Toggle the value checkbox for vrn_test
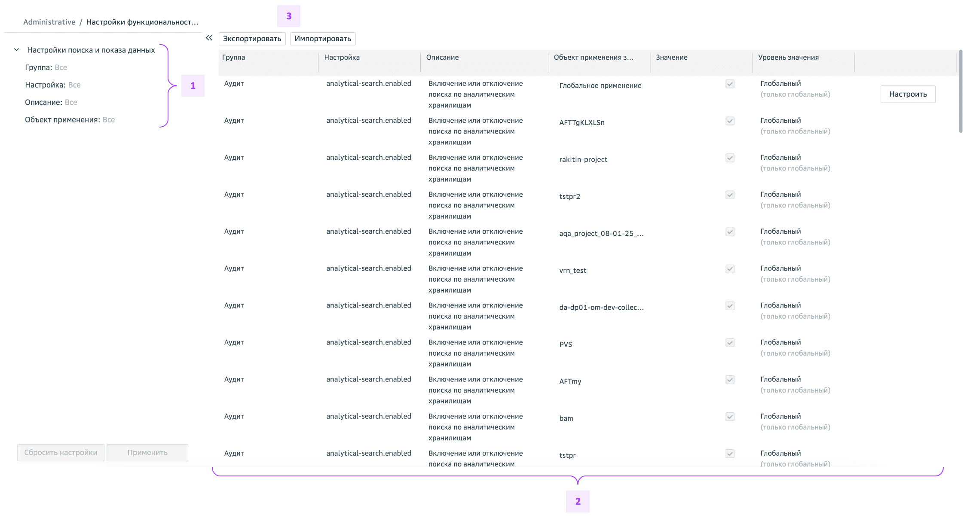This screenshot has height=518, width=967. [x=730, y=269]
